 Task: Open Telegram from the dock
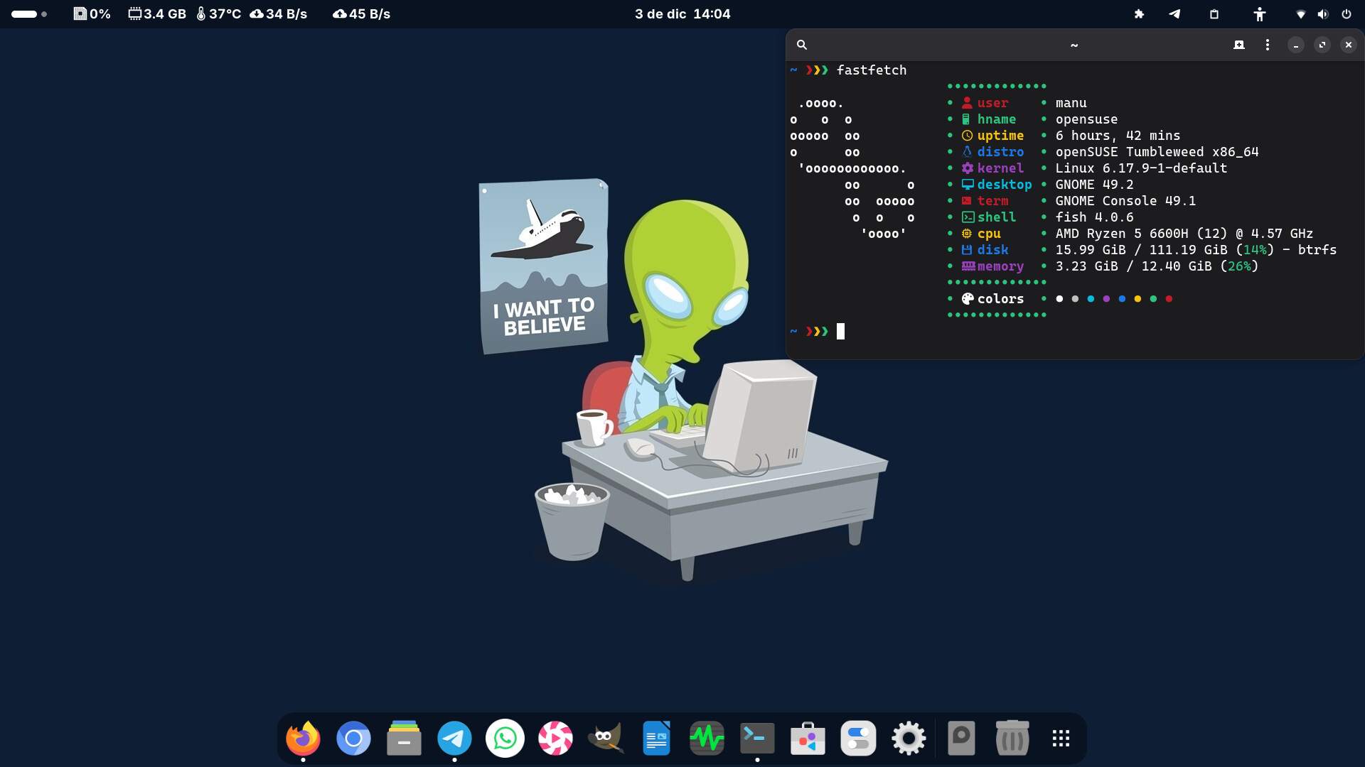(x=454, y=739)
